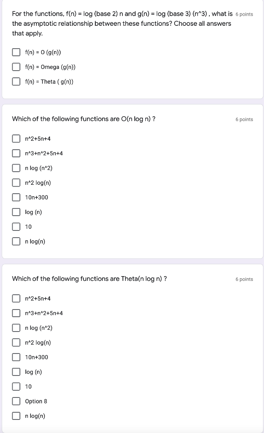Check f(n) = Omega(g(n)) option
Image resolution: width=264 pixels, height=433 pixels.
point(16,67)
